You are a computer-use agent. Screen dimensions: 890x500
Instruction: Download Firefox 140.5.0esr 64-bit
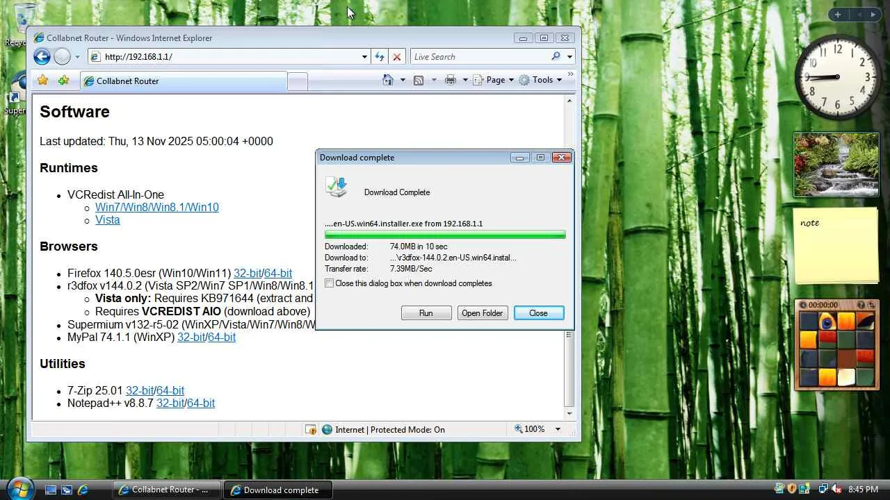point(278,274)
